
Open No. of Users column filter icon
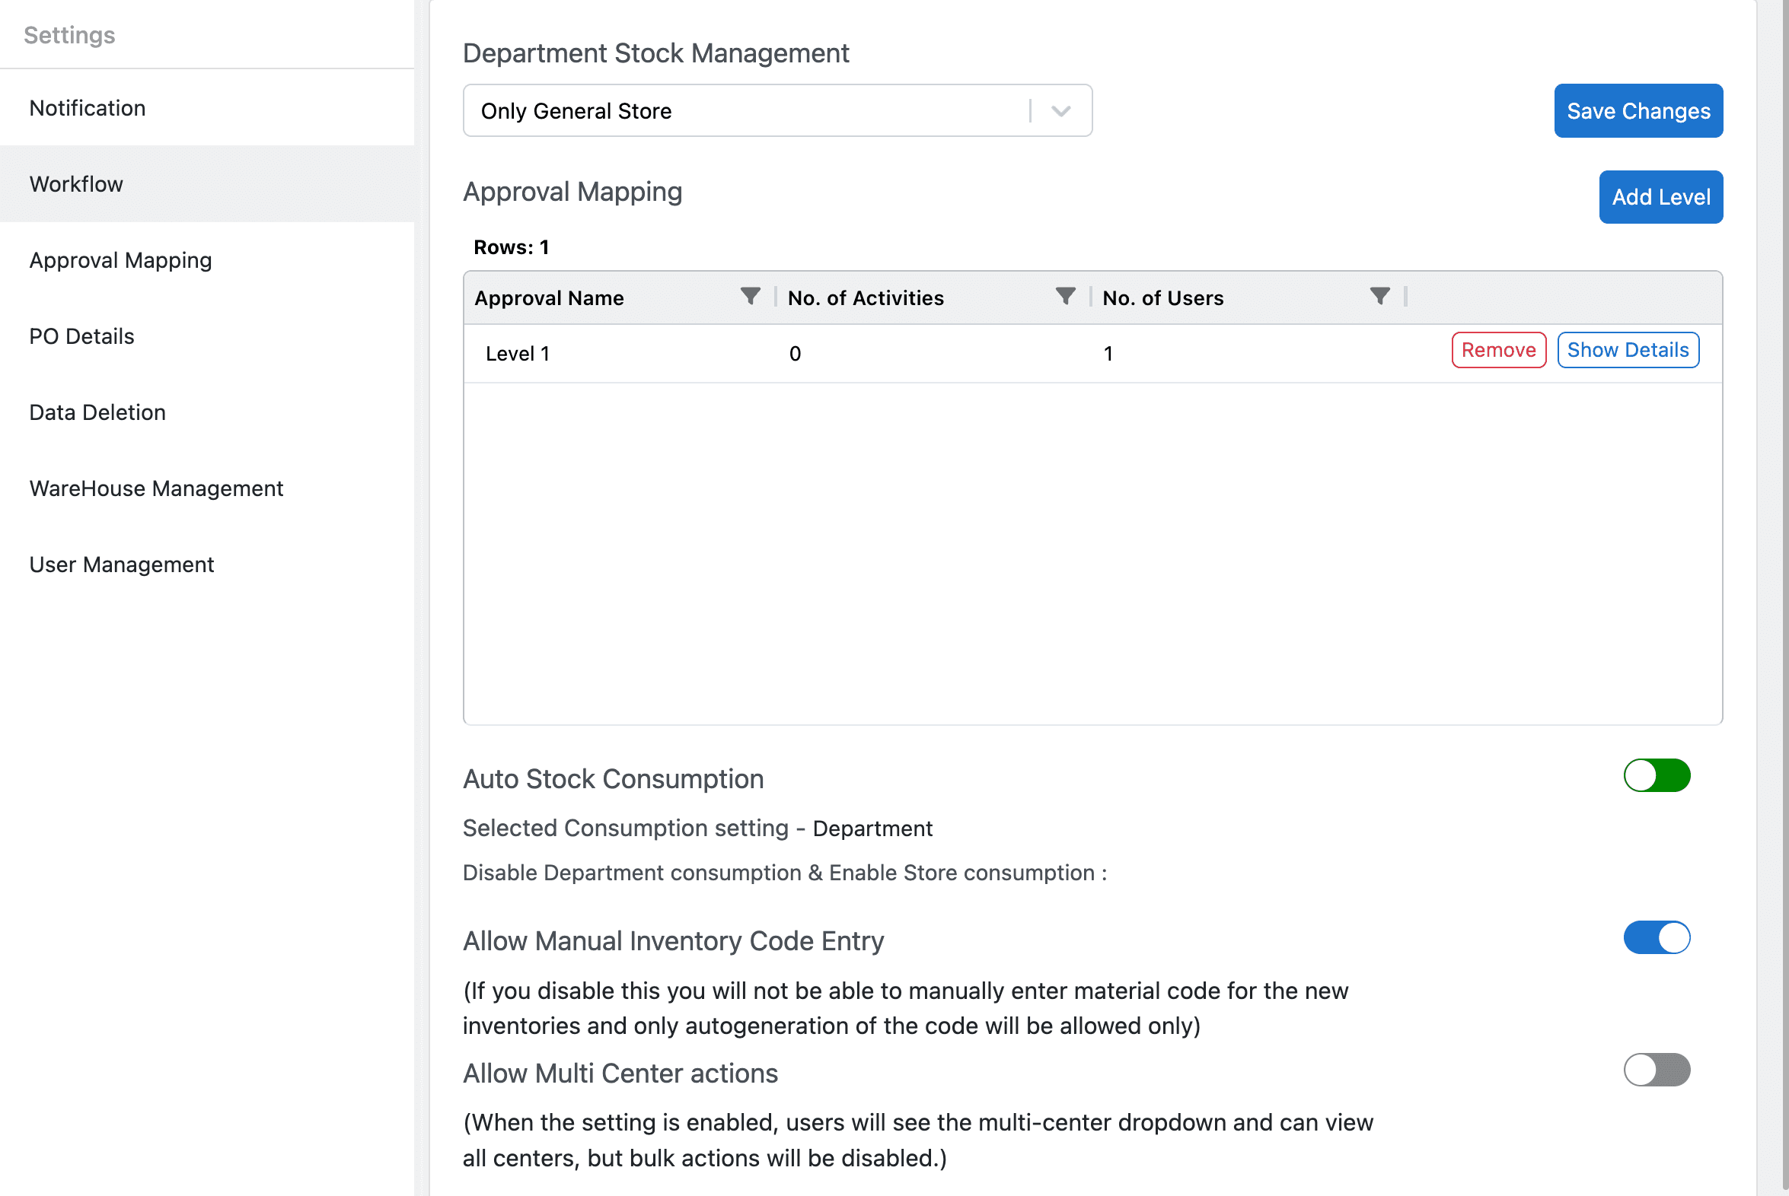(x=1380, y=297)
